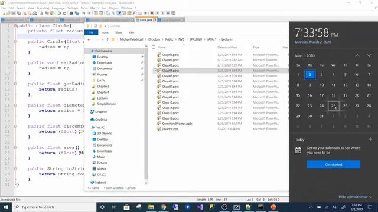The width and height of the screenshot is (378, 212).
Task: Collapse the setRadius fold marker on line 8
Action: (15, 63)
